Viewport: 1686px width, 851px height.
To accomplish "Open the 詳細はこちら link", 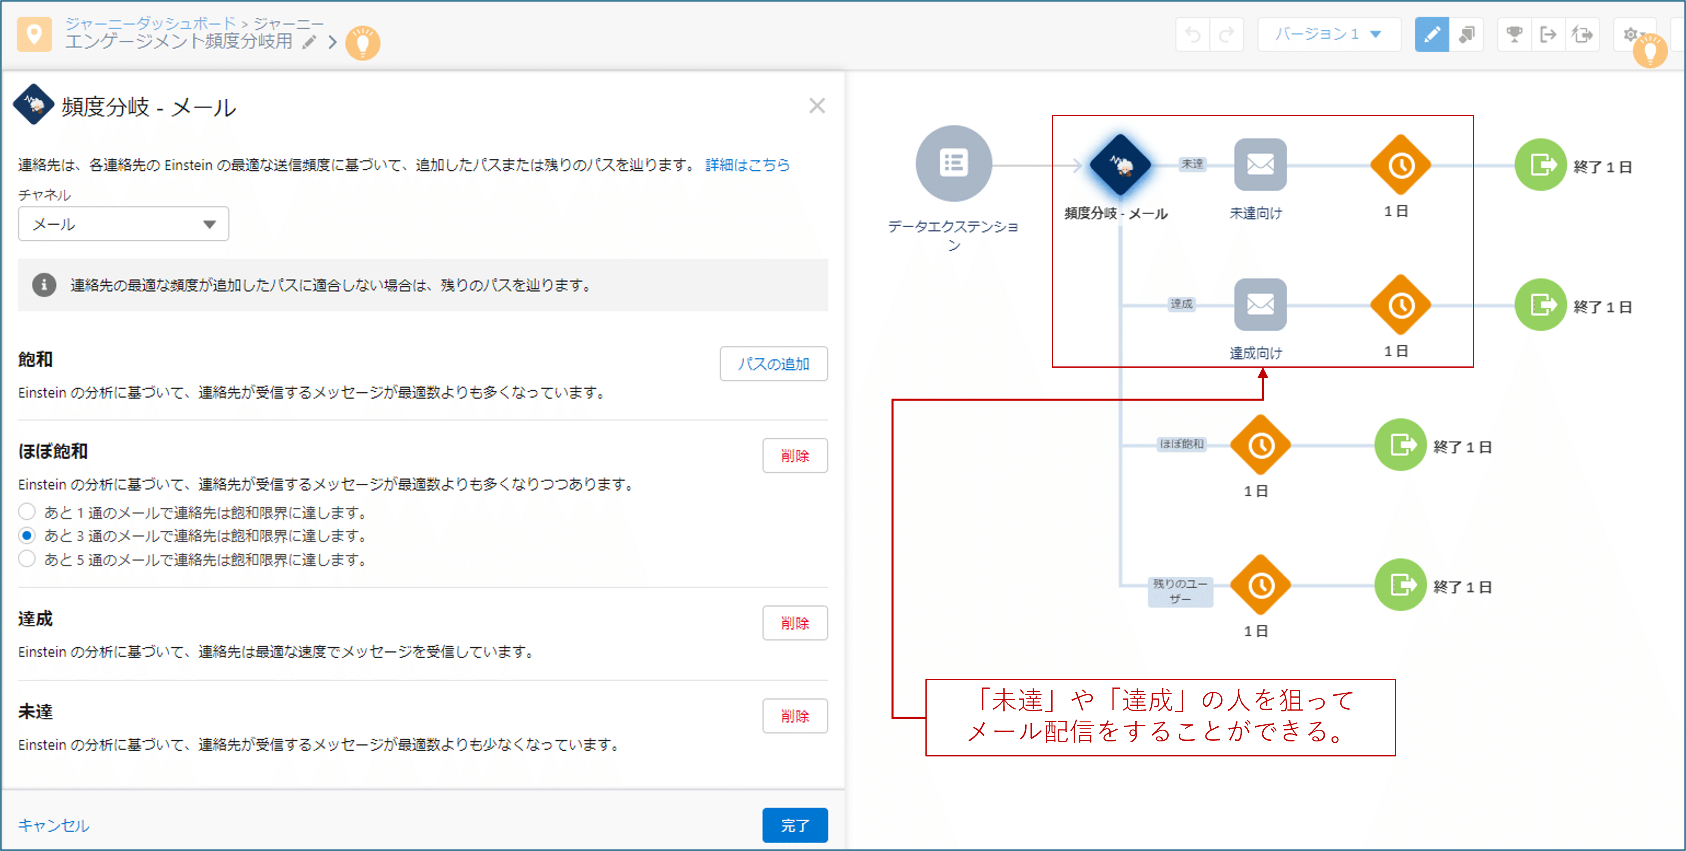I will (x=747, y=165).
